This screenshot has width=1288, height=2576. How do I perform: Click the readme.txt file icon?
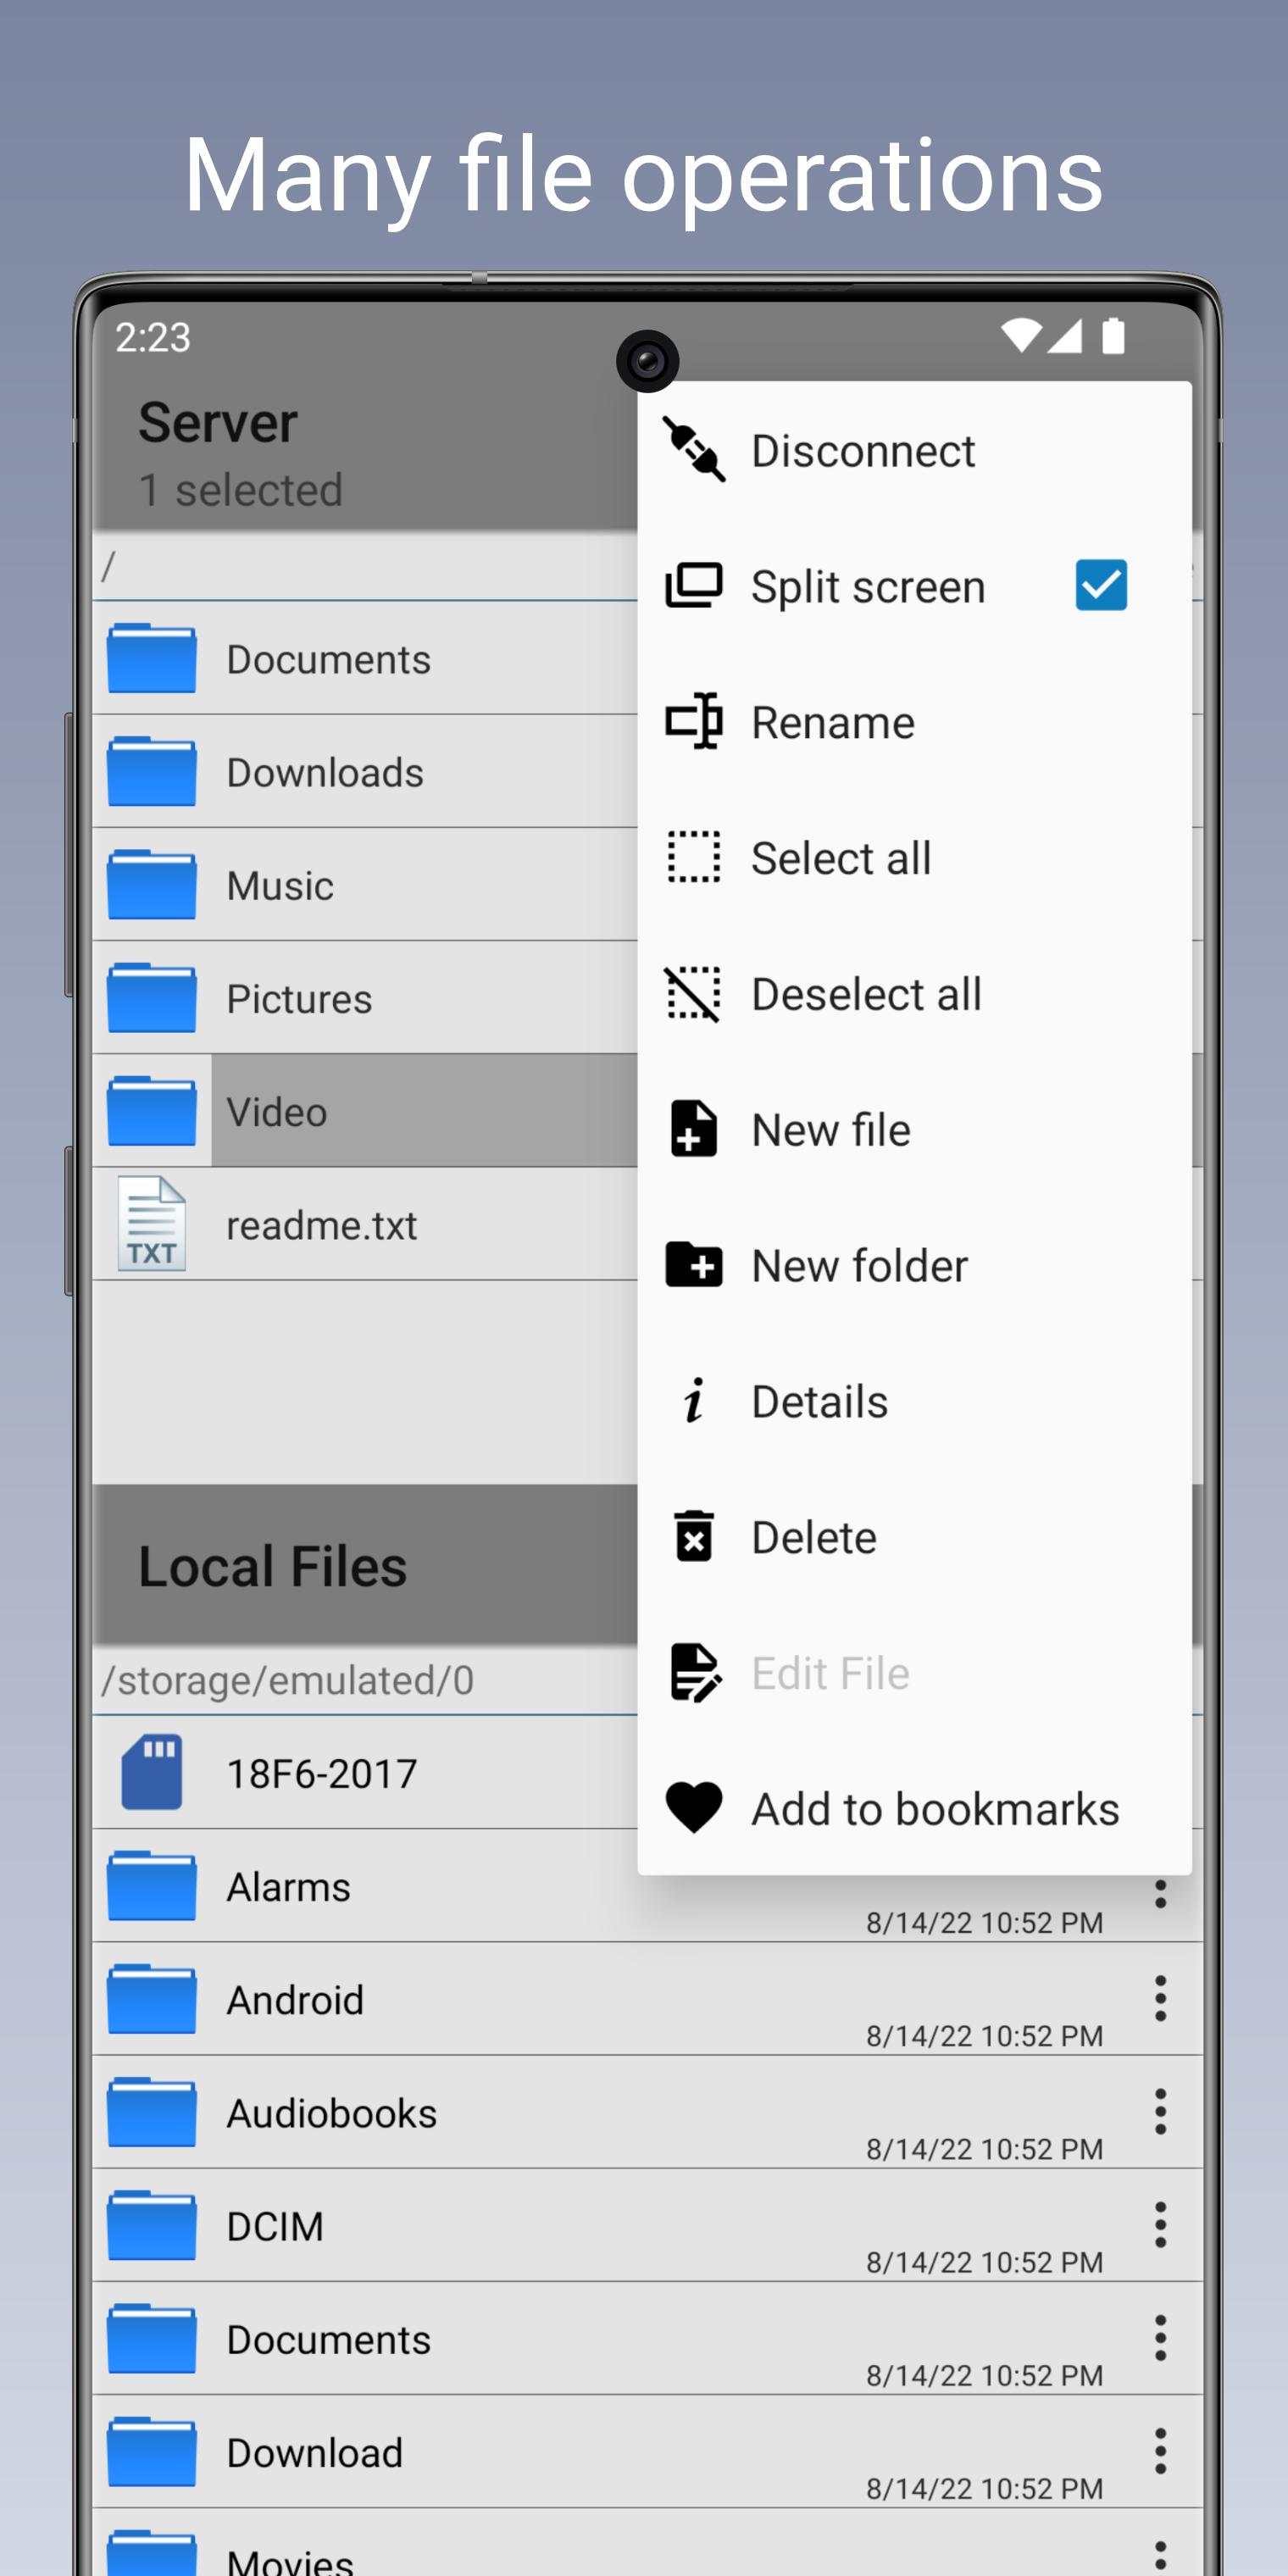[x=151, y=1223]
